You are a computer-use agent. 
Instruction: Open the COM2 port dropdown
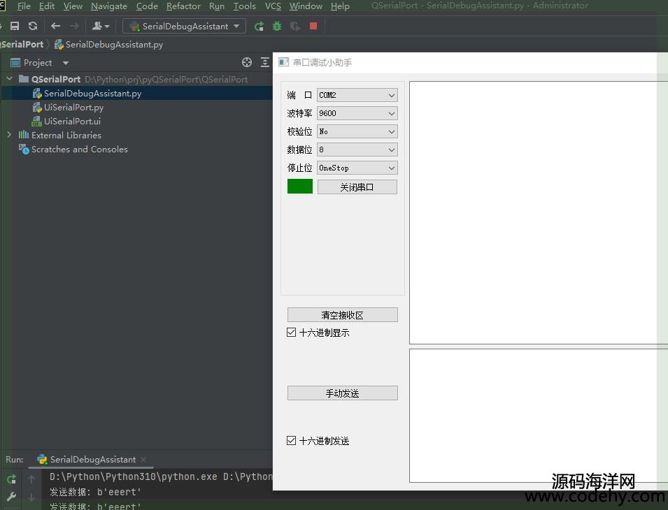[357, 95]
